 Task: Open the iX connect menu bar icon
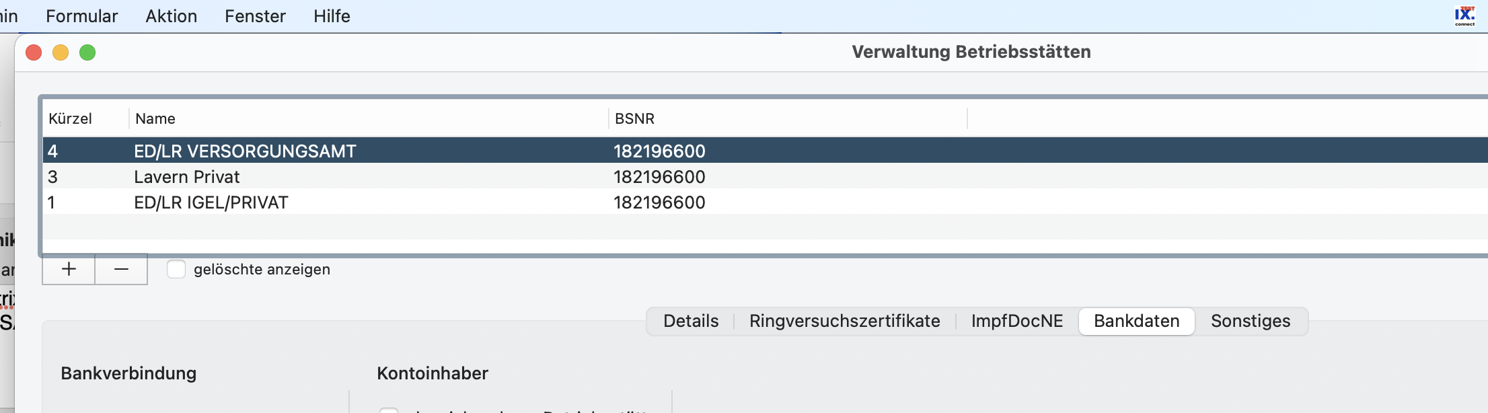click(1464, 15)
